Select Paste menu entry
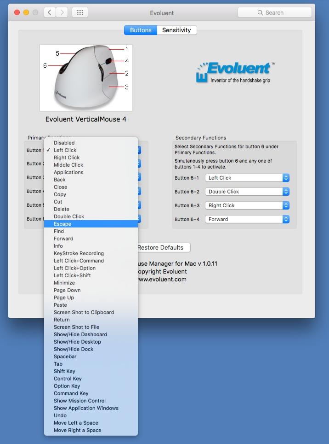The image size is (329, 444). click(91, 305)
